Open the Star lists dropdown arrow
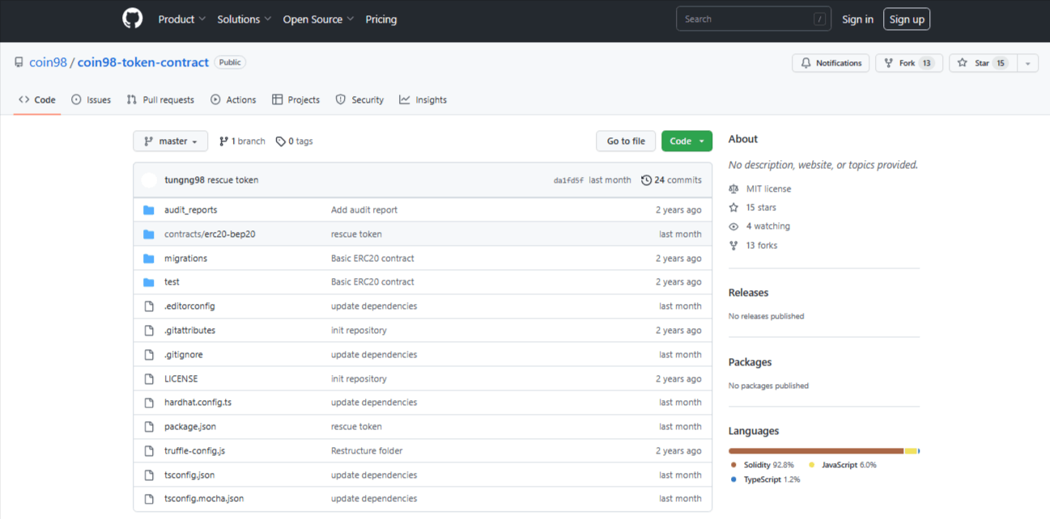Viewport: 1050px width, 519px height. (1027, 63)
